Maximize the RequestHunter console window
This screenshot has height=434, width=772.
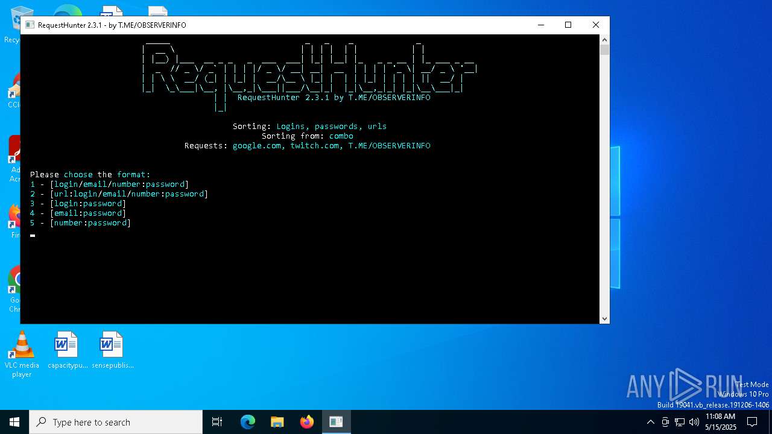click(568, 25)
